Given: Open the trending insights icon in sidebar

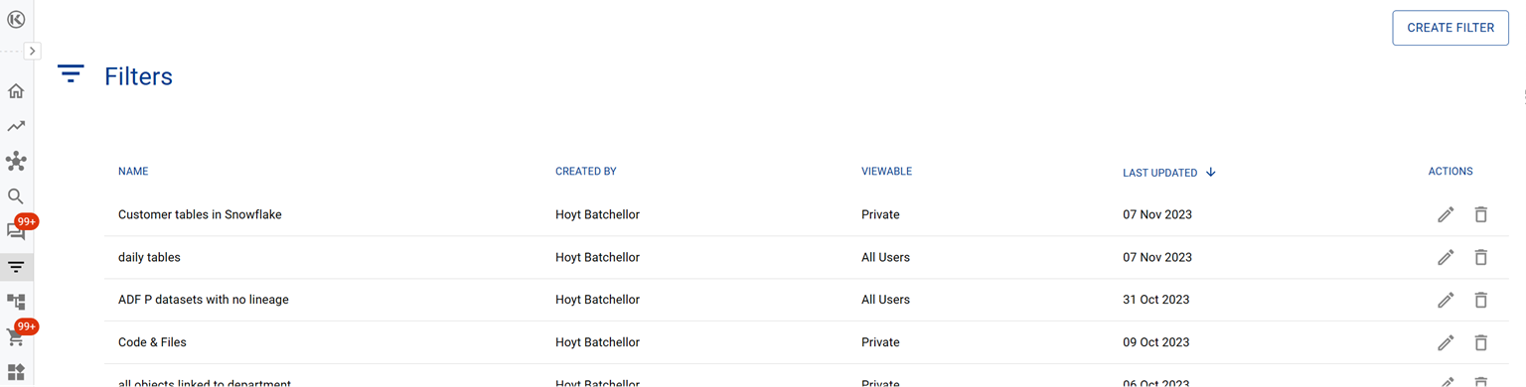Looking at the screenshot, I should (16, 126).
